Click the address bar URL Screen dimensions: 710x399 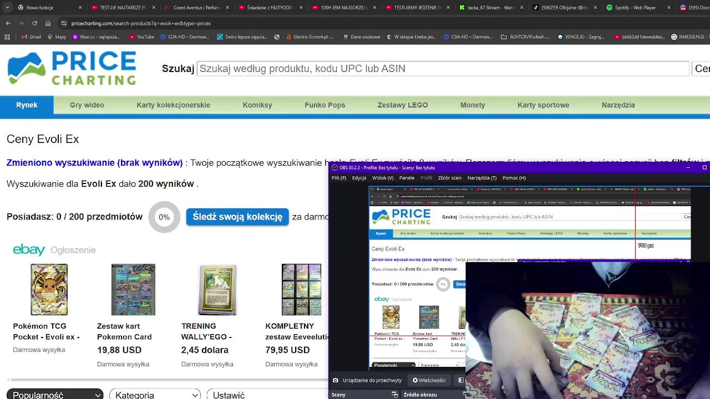pyautogui.click(x=141, y=23)
